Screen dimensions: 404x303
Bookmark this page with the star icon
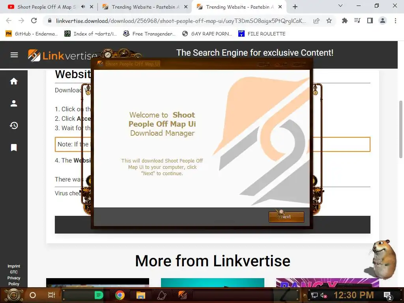[329, 21]
